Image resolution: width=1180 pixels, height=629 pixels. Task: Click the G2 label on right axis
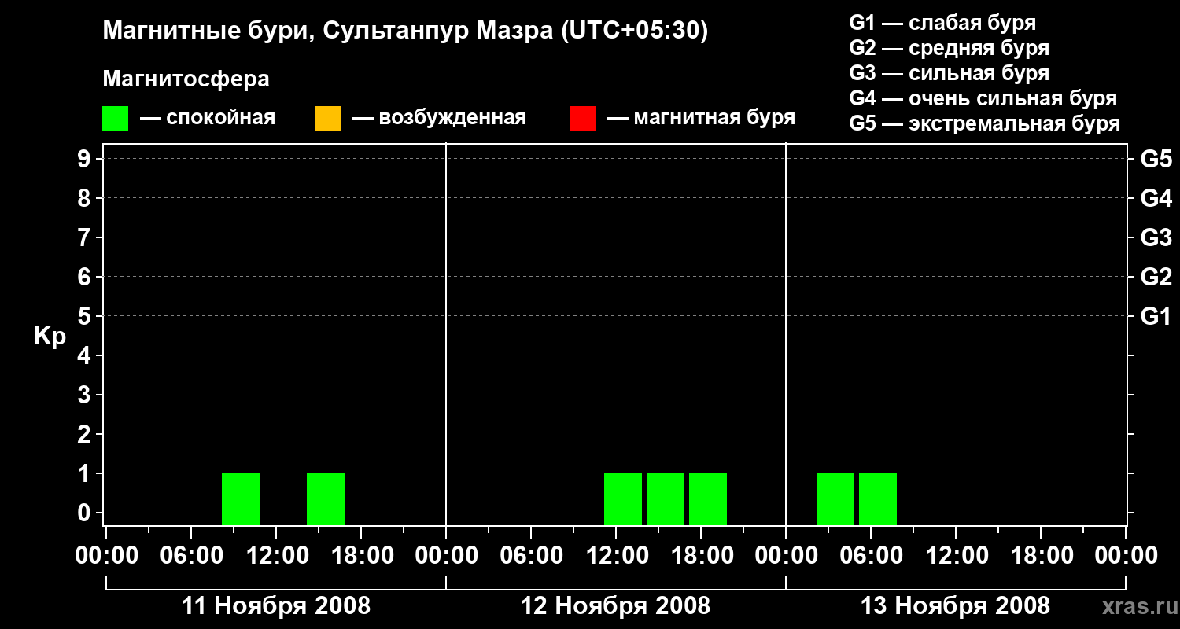(x=1156, y=277)
